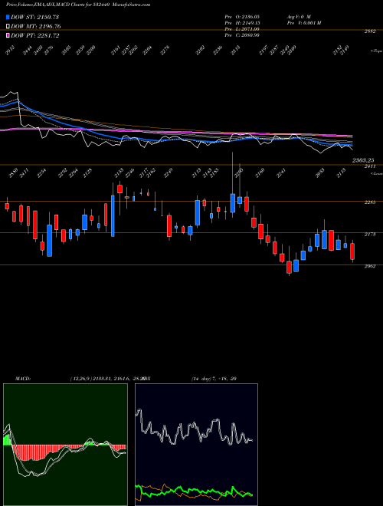This screenshot has height=506, width=383.
Task: Click the 2173 price axis label
Action: pos(370,234)
